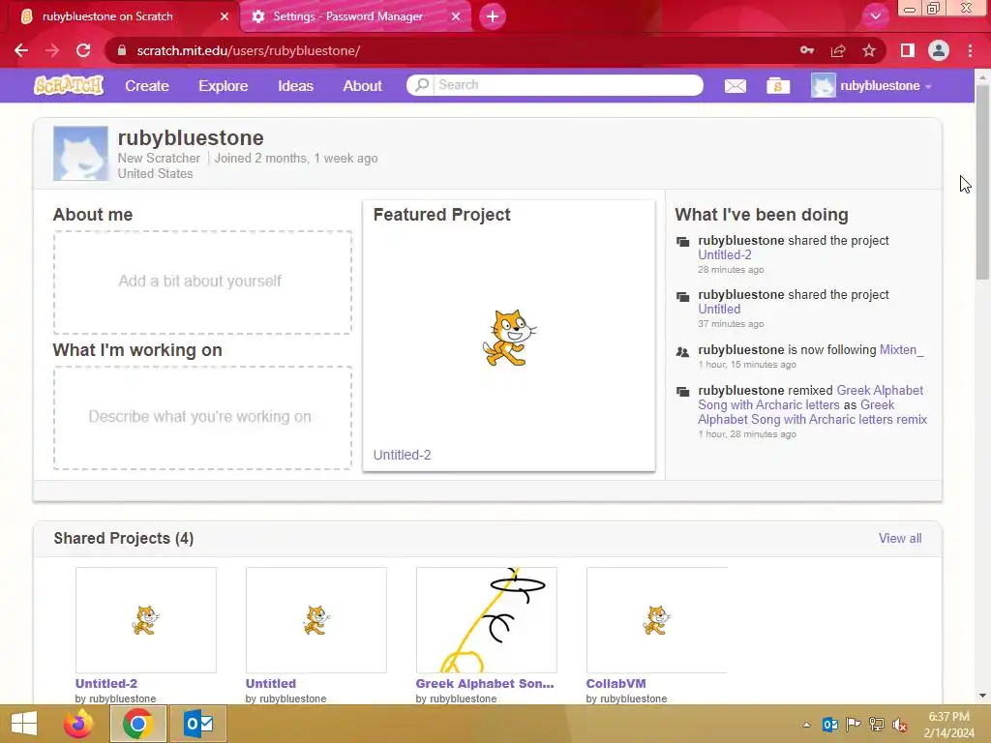This screenshot has width=991, height=743.
Task: Open the Featured Project cat preview
Action: (509, 337)
